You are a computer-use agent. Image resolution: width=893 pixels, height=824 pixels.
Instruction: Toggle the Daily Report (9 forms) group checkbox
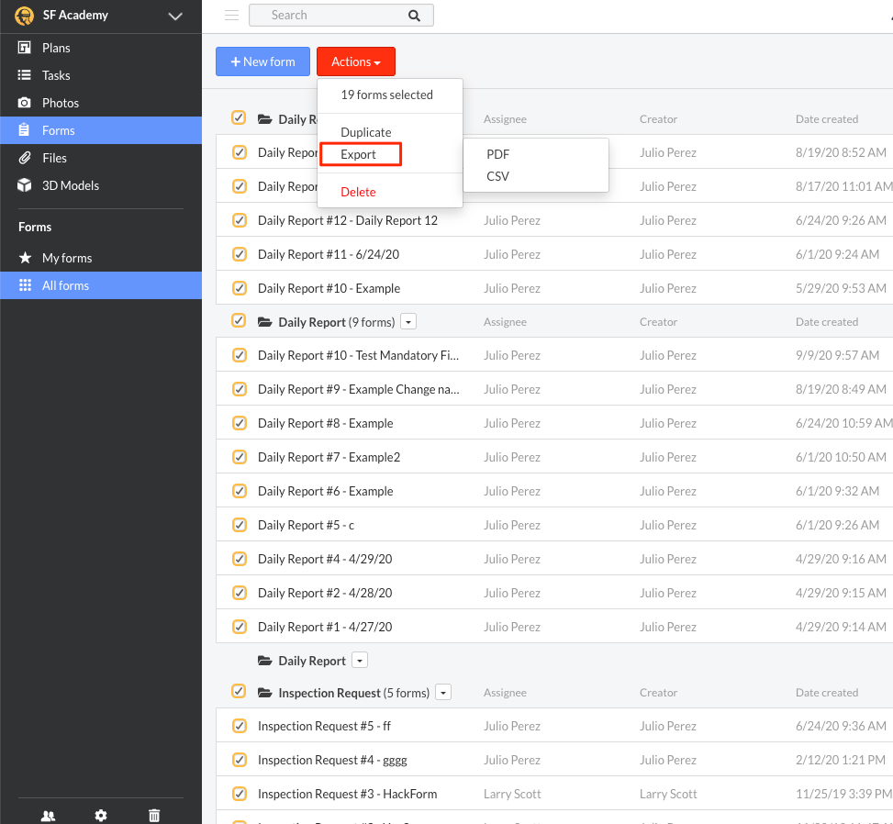coord(239,320)
